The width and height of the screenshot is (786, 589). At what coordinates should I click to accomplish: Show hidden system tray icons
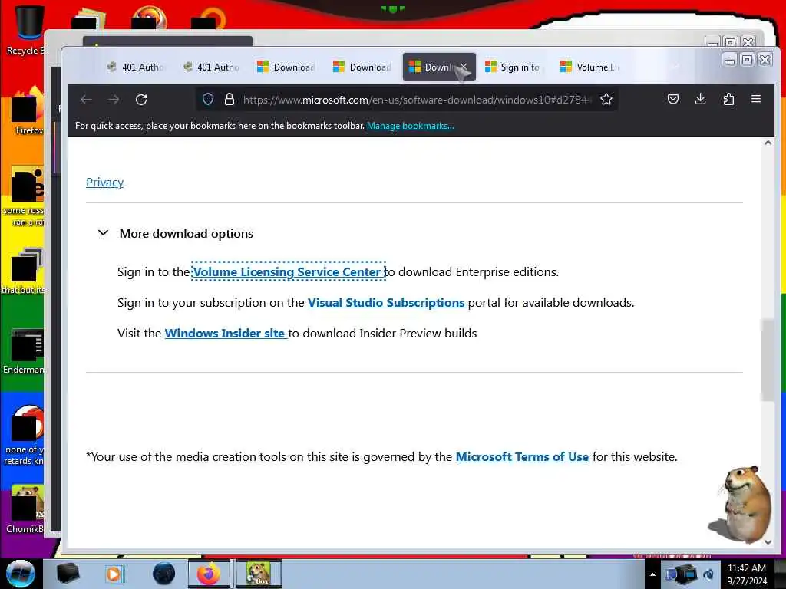[x=652, y=574]
